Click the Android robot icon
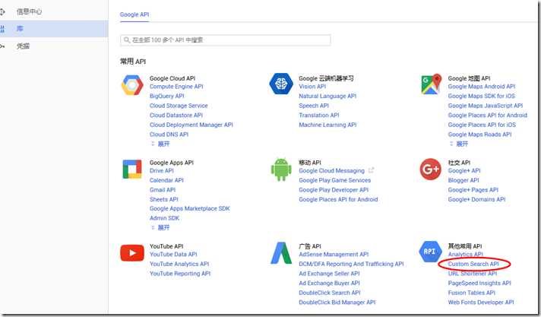The image size is (541, 317). tap(281, 170)
